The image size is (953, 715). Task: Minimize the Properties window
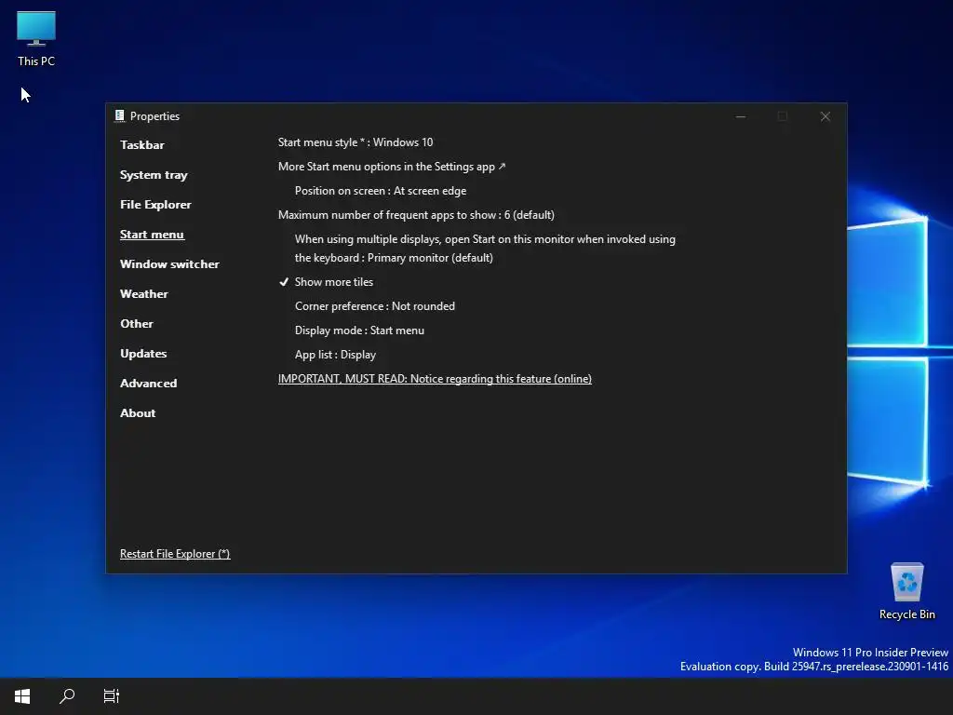click(740, 116)
